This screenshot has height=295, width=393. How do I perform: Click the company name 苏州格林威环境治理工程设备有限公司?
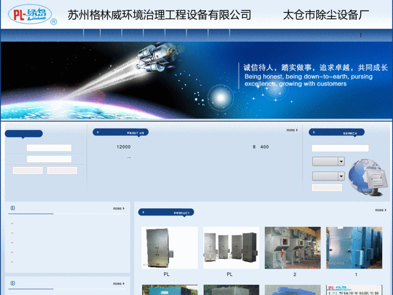[x=159, y=15]
